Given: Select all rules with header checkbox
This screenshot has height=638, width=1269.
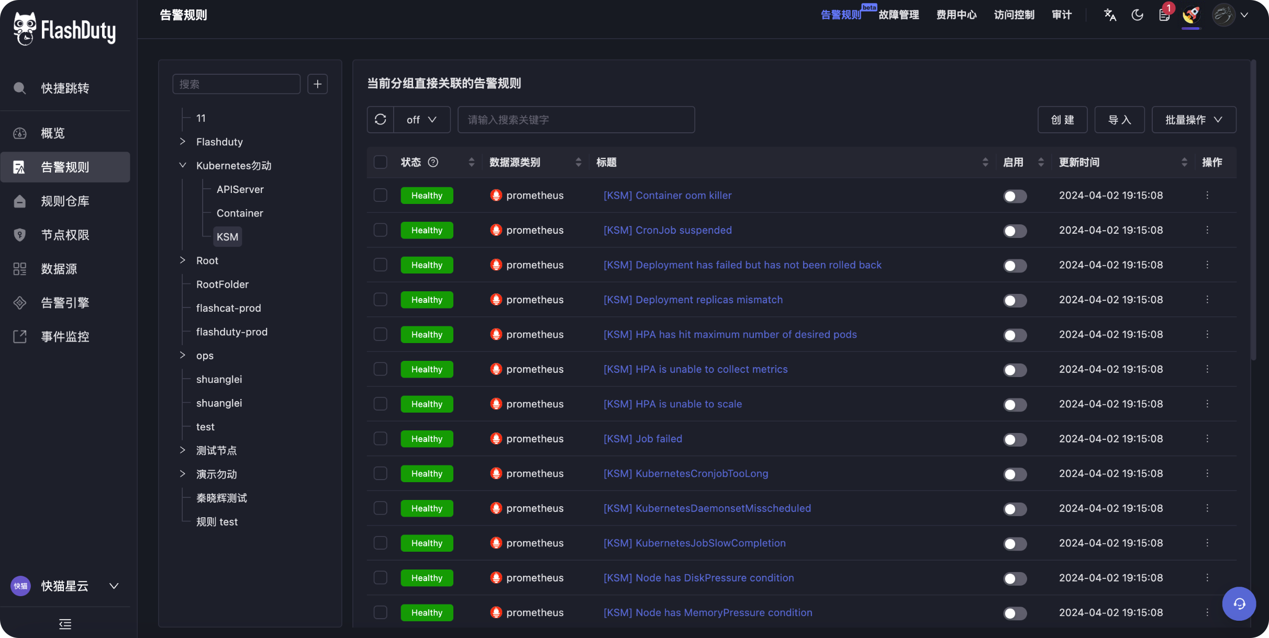Looking at the screenshot, I should point(381,162).
